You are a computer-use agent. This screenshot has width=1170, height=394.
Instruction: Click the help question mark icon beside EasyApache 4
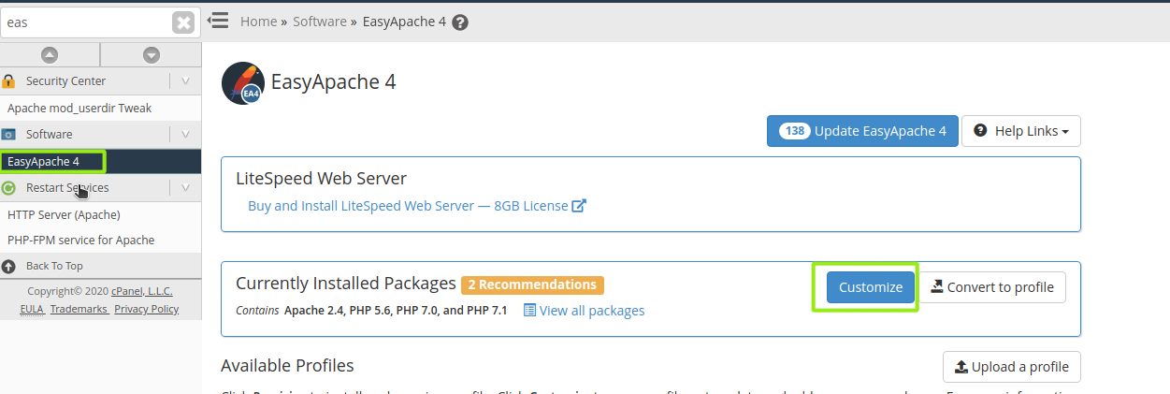pos(459,22)
